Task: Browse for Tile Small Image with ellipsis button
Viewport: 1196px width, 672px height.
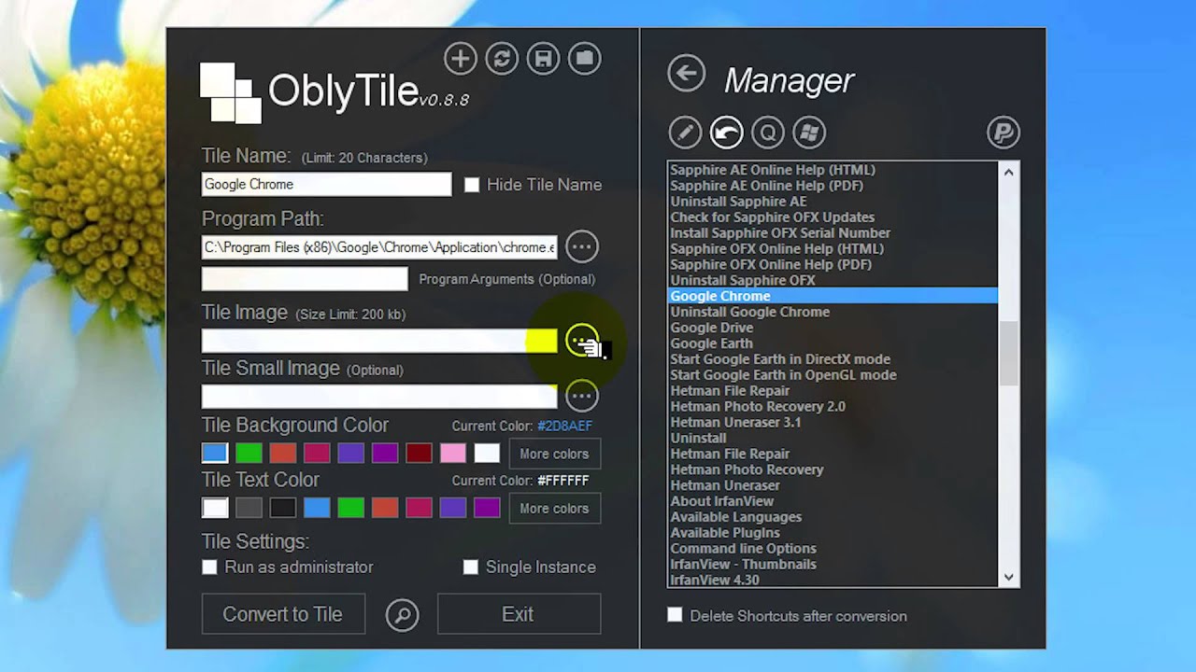Action: [582, 397]
